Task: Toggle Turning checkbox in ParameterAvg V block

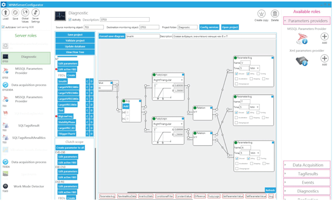Action: tap(258, 74)
